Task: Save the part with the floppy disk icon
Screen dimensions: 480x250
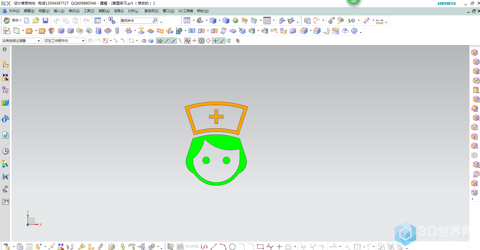Action: (x=45, y=20)
